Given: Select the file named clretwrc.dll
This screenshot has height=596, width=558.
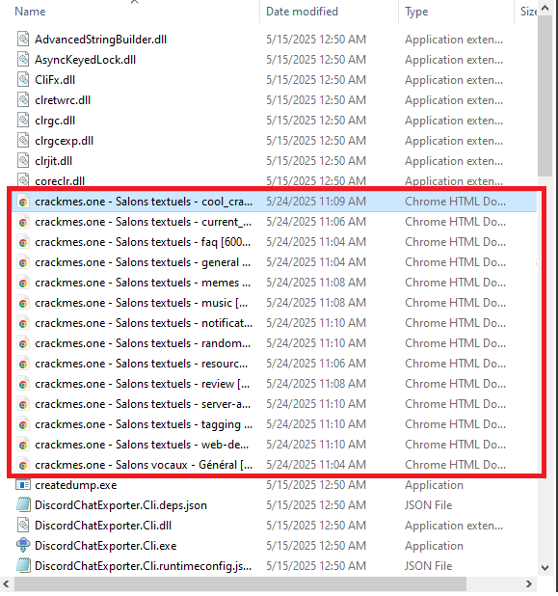Looking at the screenshot, I should [63, 100].
